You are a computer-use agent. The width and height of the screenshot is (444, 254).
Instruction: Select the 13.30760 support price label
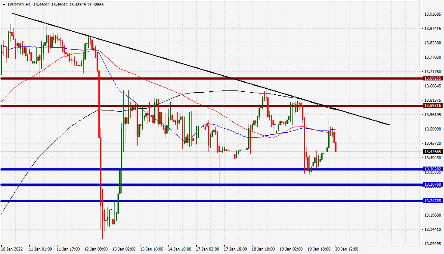(x=432, y=184)
